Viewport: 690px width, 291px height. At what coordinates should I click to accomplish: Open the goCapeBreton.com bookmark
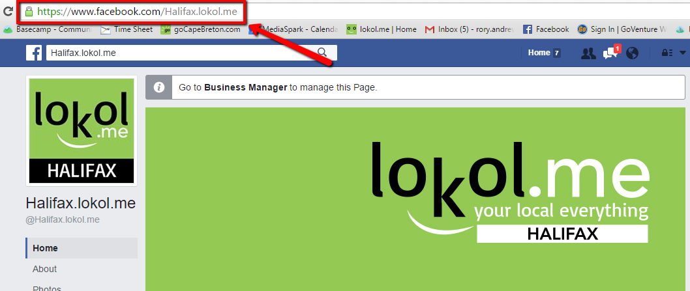(201, 29)
